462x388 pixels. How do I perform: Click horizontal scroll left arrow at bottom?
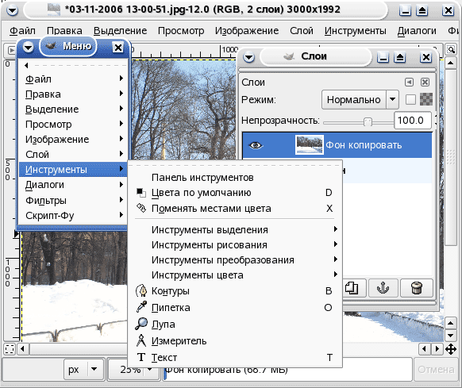[23, 349]
